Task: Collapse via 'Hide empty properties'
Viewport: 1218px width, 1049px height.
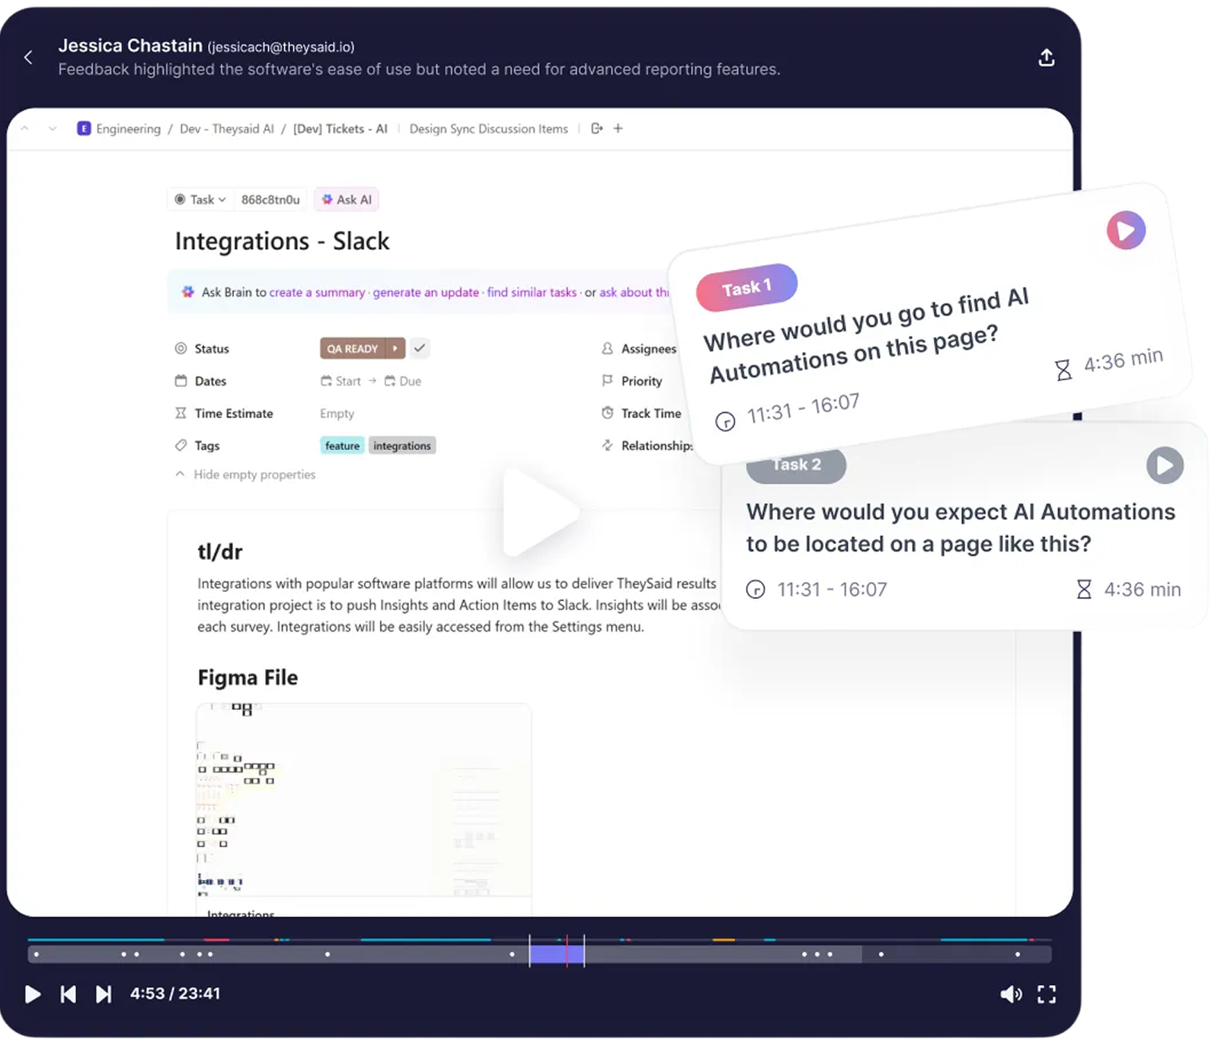Action: coord(245,475)
